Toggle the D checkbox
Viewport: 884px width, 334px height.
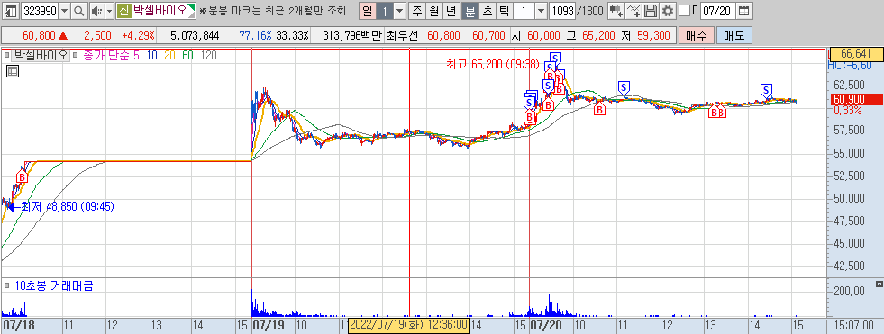684,10
